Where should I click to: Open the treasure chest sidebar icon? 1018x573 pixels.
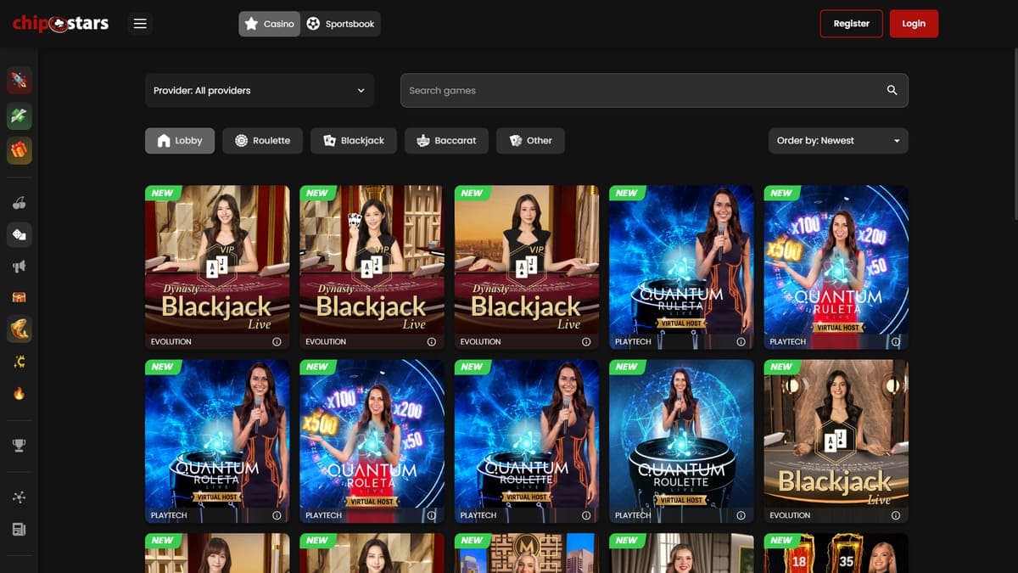click(19, 297)
